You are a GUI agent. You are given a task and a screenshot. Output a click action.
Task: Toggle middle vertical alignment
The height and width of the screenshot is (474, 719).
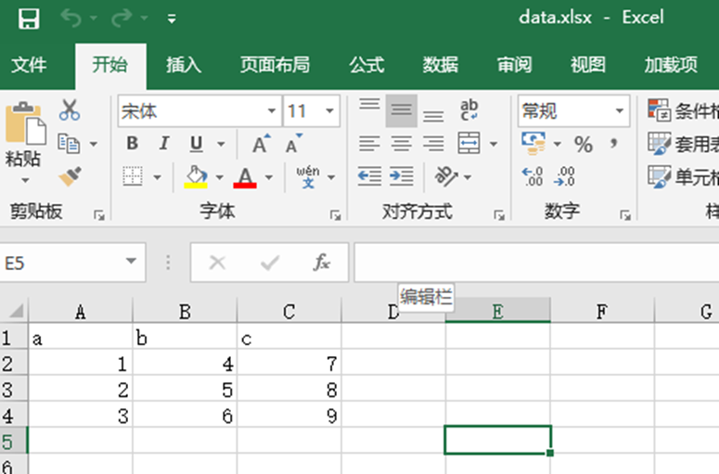coord(401,111)
